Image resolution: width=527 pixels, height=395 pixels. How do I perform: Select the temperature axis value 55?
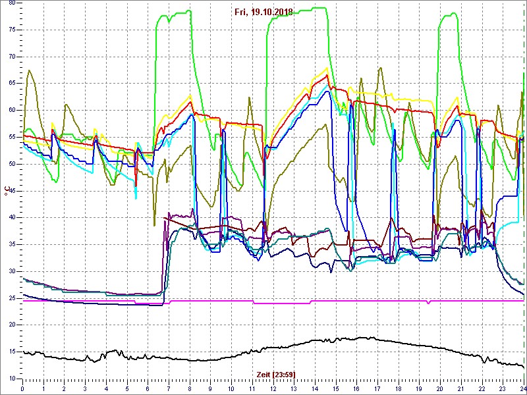[11, 138]
